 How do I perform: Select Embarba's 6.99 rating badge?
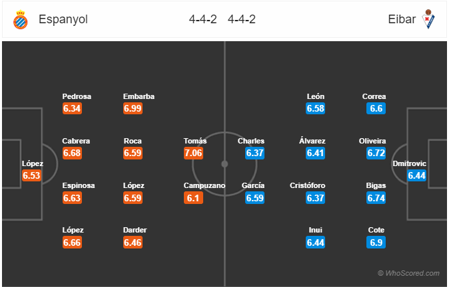tap(133, 108)
